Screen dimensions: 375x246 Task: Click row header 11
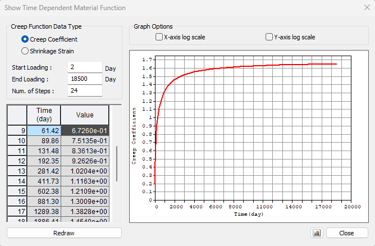pos(17,151)
